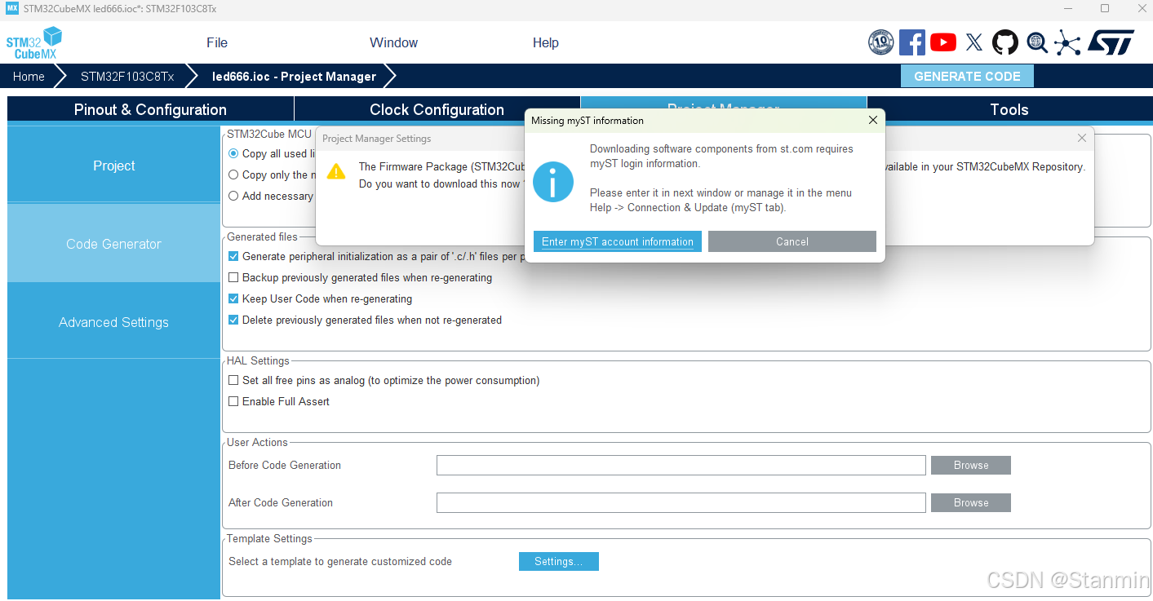Image resolution: width=1153 pixels, height=601 pixels.
Task: Open Advanced Settings side section
Action: point(113,322)
